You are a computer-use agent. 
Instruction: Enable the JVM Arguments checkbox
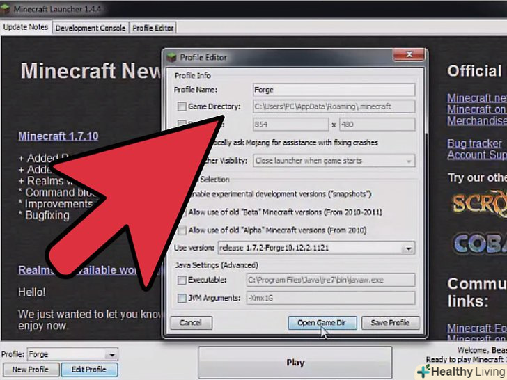pos(182,298)
